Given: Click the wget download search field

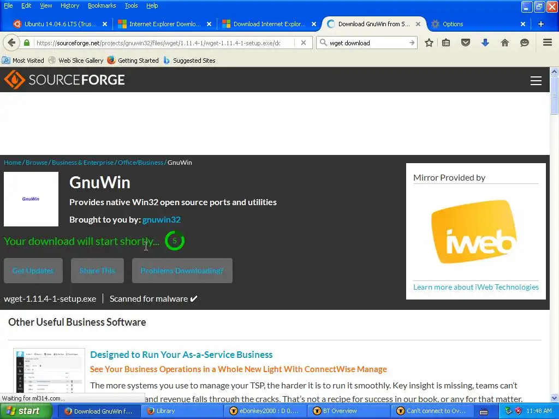Looking at the screenshot, I should [x=367, y=43].
